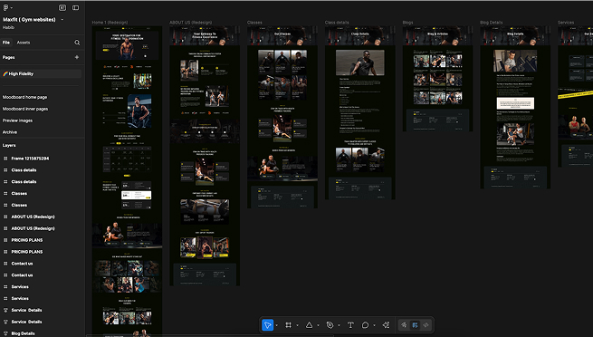
Task: Click the Blogs canvas frame label
Action: (407, 23)
